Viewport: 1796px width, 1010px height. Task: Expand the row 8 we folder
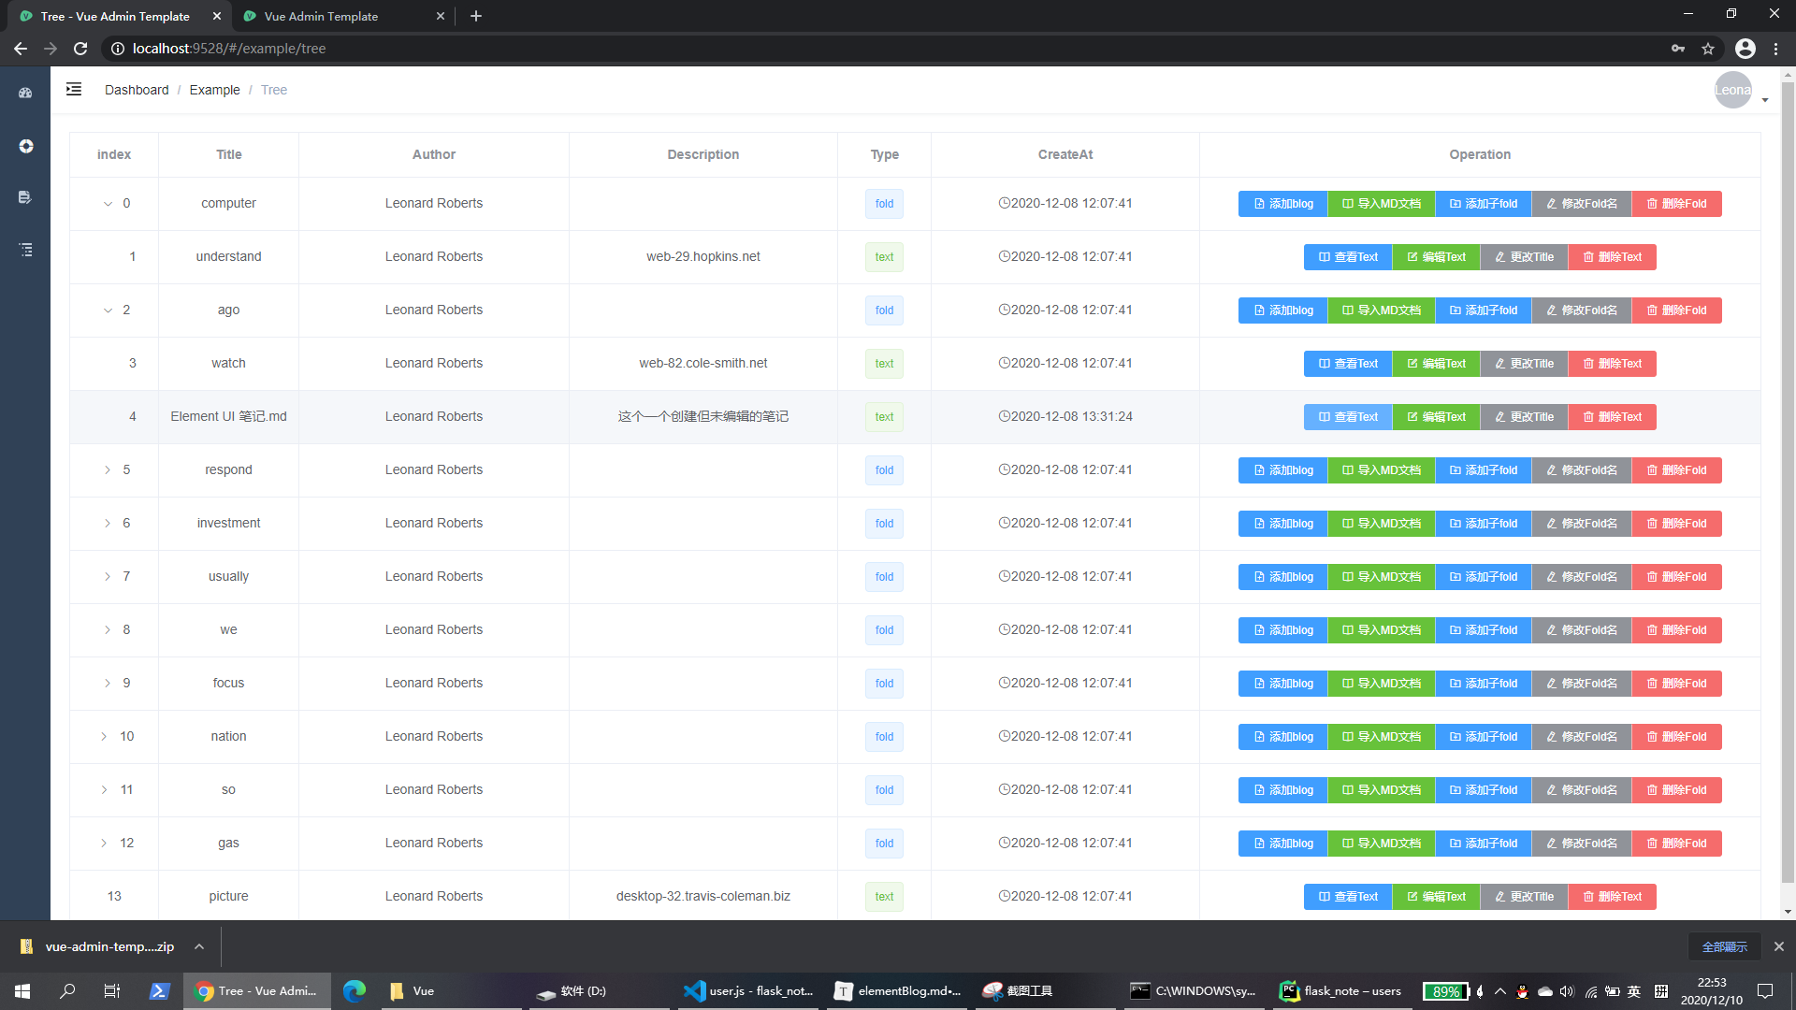coord(108,630)
